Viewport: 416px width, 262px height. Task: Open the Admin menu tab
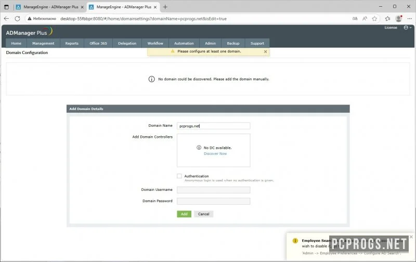211,43
